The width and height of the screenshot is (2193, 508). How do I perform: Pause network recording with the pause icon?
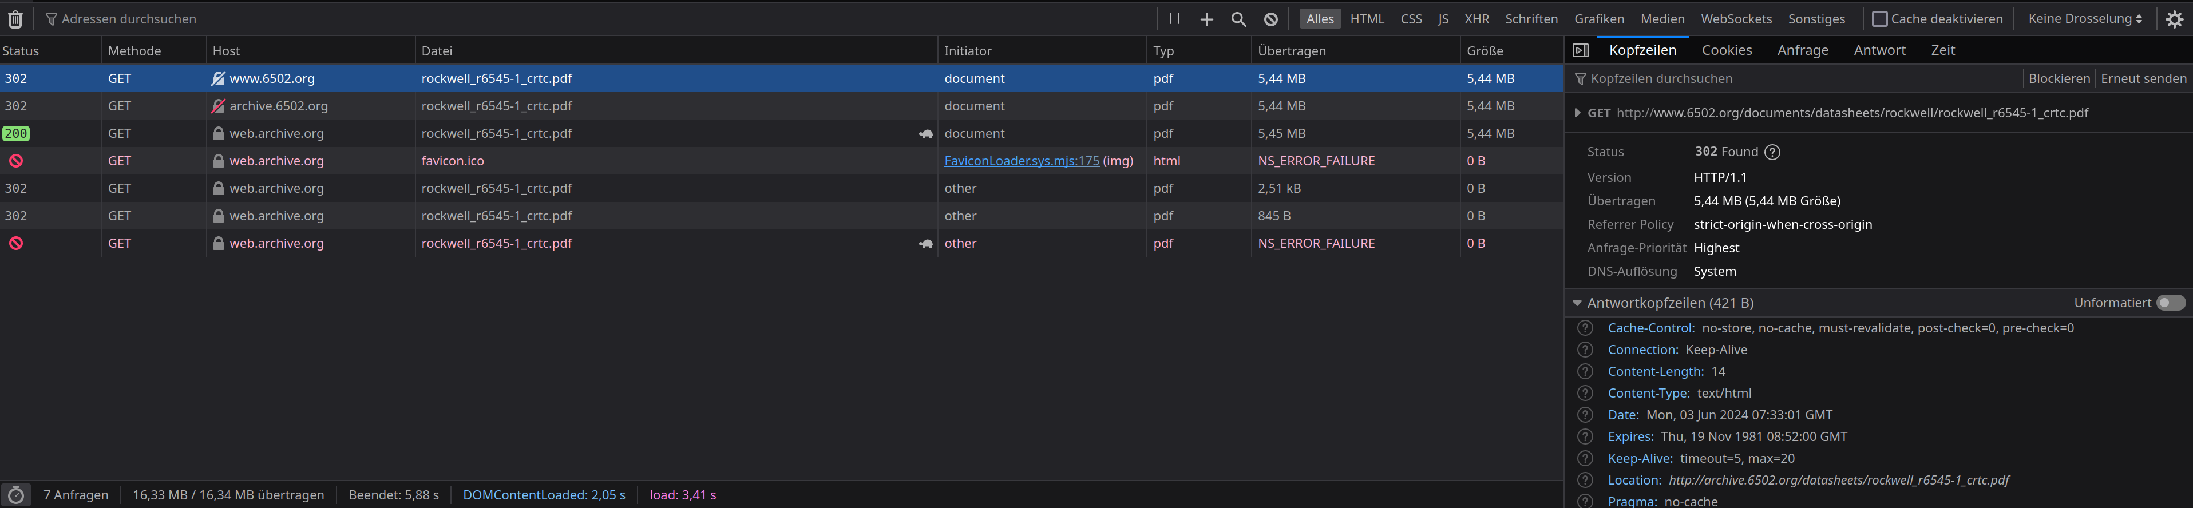tap(1175, 19)
